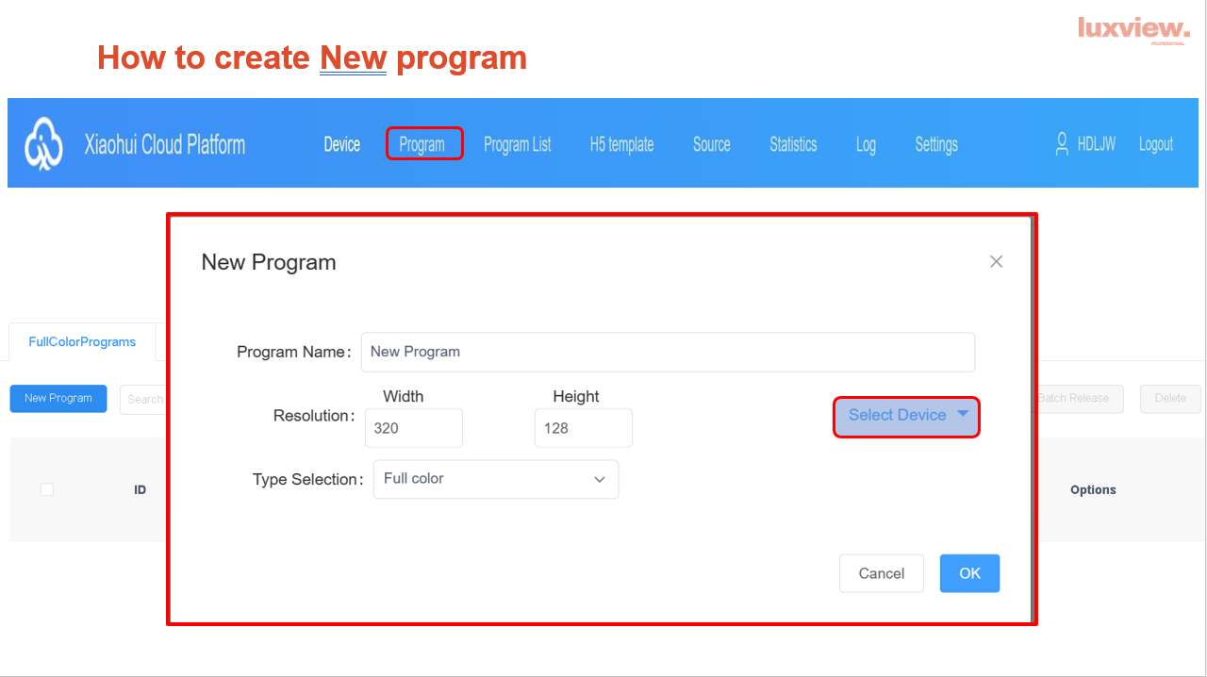Click the blue New Program button
The image size is (1207, 677).
tap(58, 399)
